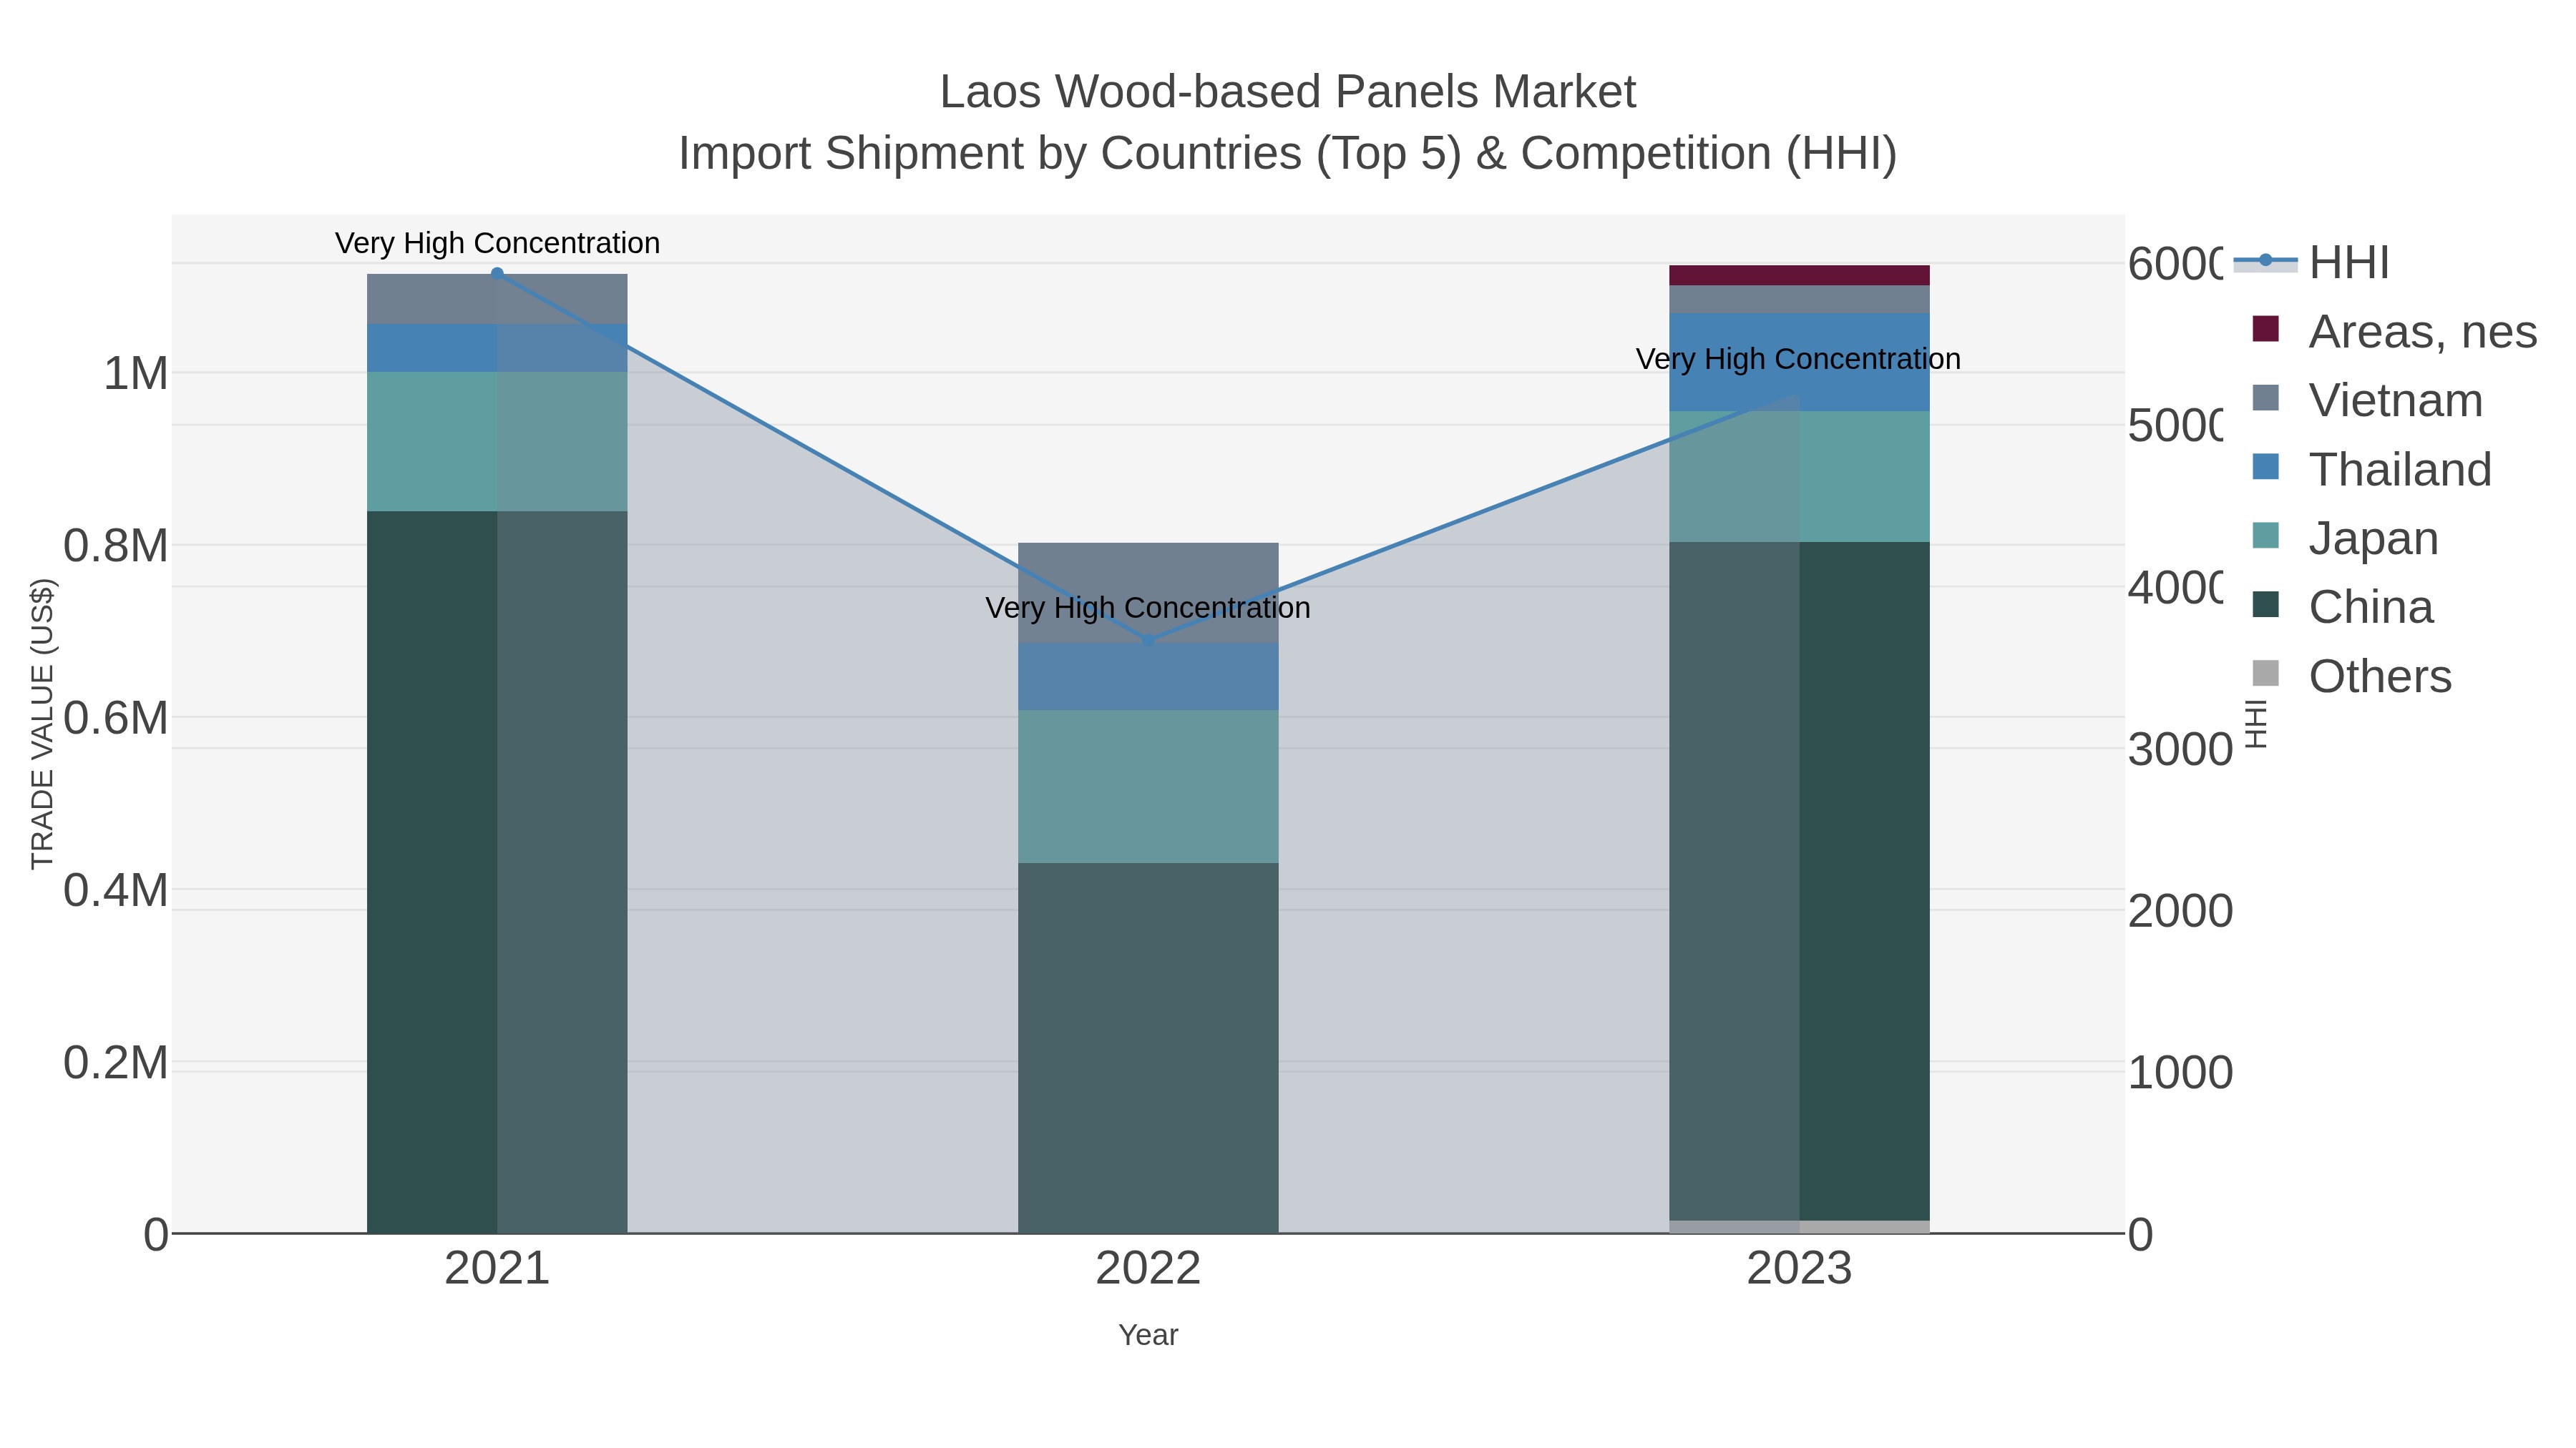Toggle Japan legend entry
Screen dimensions: 2576x1448
coord(2345,538)
